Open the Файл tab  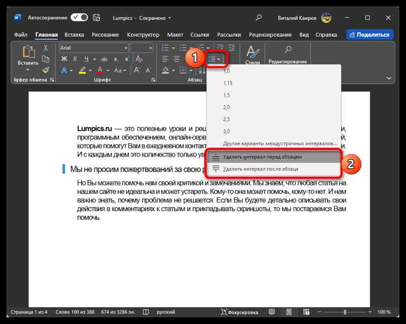coord(21,35)
